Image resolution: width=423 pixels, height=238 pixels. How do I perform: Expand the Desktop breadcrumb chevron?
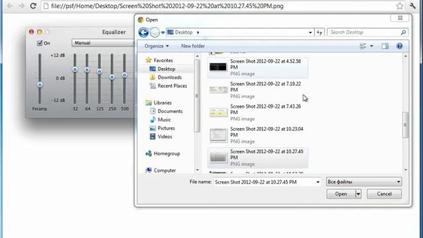198,32
